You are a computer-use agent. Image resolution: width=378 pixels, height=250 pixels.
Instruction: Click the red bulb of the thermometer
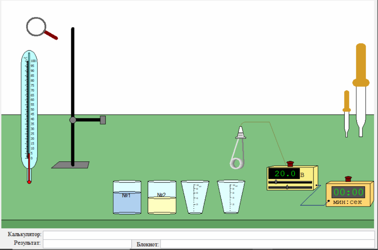(29, 182)
